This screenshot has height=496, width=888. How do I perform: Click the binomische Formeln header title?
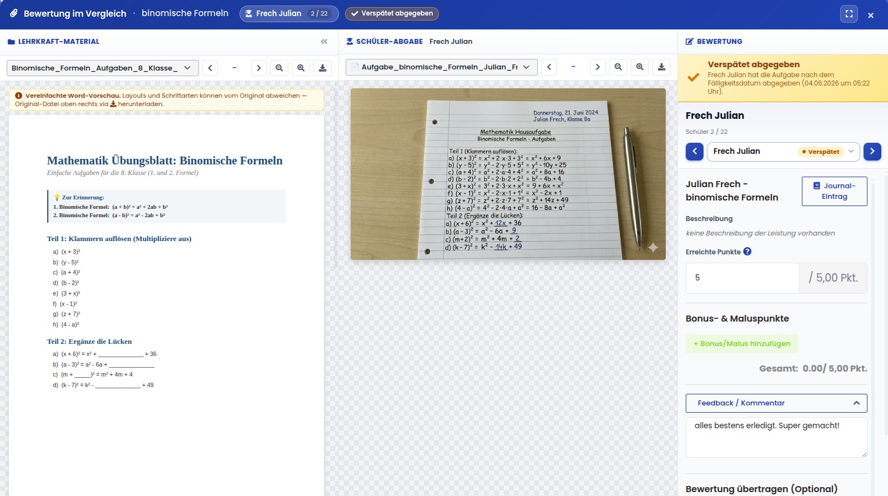pyautogui.click(x=185, y=13)
